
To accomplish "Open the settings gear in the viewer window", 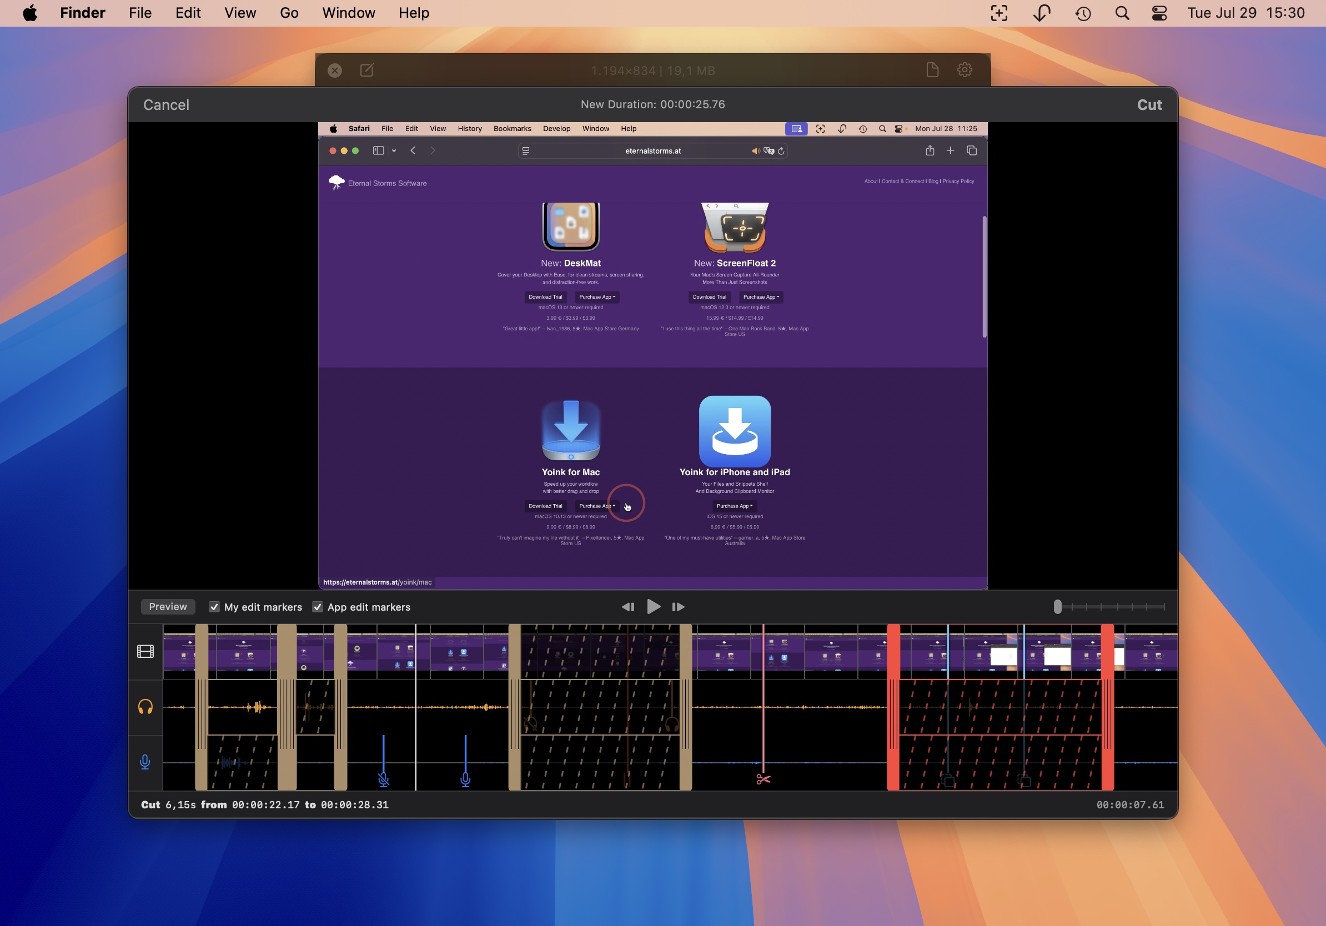I will 965,70.
